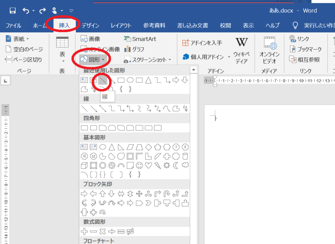This screenshot has width=335, height=244.
Task: Open the レイアウト tab
Action: click(121, 26)
